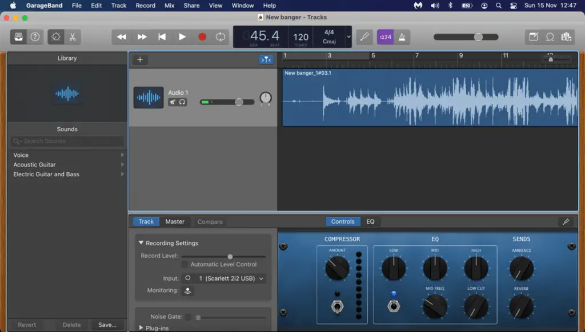Switch to the EQ tab in Smart Controls
The height and width of the screenshot is (332, 585).
(370, 222)
